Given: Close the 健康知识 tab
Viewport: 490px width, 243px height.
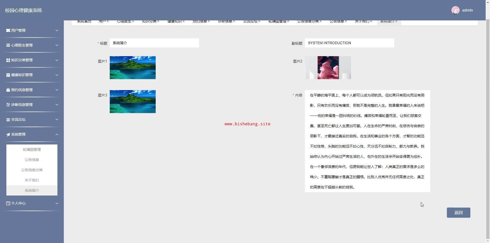Looking at the screenshot, I should tap(183, 21).
